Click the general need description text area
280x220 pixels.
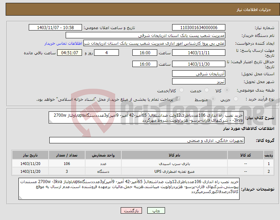coord(146,118)
